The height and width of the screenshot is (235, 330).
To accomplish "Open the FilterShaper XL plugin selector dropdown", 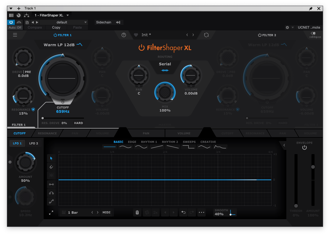I will (x=52, y=15).
